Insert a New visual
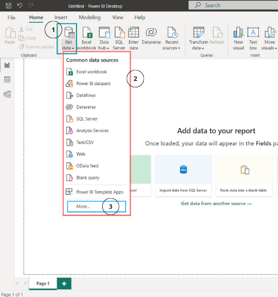Screen dimensions: 278x297 click(x=239, y=38)
